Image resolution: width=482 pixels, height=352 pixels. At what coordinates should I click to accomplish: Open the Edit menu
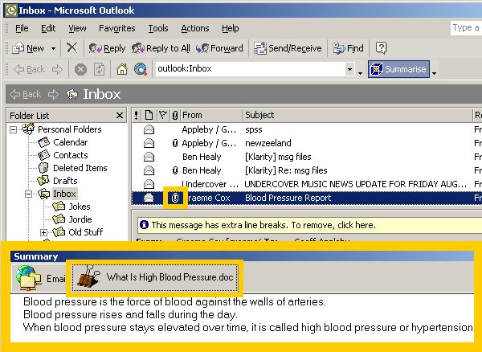pos(48,28)
